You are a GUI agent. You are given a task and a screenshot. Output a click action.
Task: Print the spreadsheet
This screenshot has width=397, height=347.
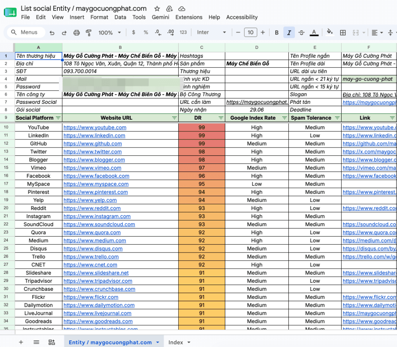pos(76,33)
